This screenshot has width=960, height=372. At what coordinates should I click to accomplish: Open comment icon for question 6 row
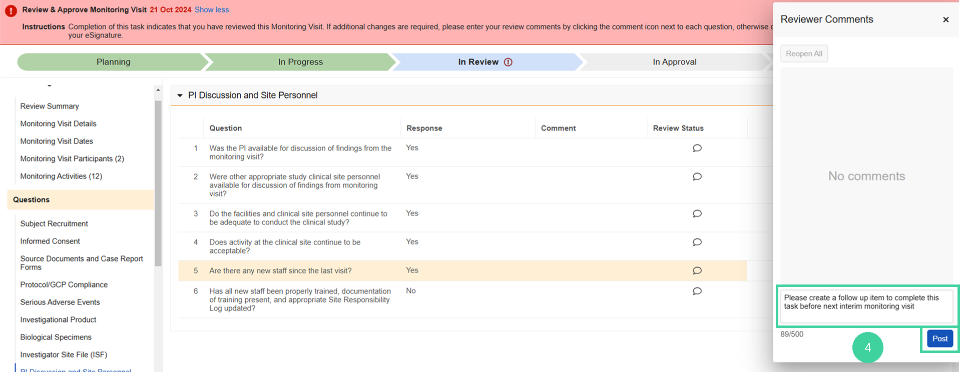click(x=697, y=291)
